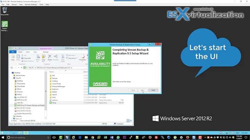Screen dimensions: 250x140
Task: Select the Backup folder in the file list
Action: click(55, 78)
